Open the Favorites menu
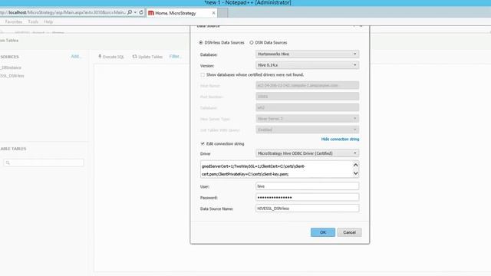Viewport: 491px width, 276px height. [x=14, y=21]
